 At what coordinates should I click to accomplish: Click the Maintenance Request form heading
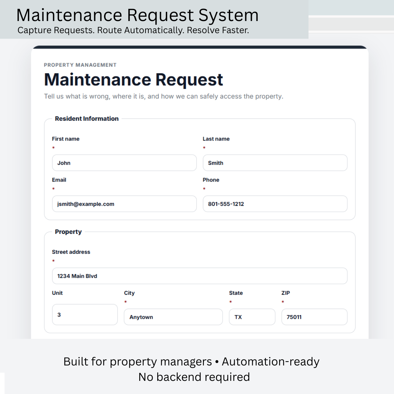click(133, 80)
